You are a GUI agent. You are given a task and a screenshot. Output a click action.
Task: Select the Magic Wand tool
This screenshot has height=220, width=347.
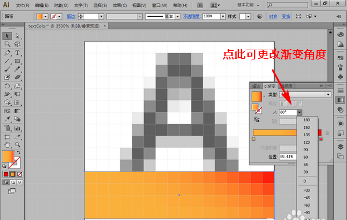point(7,44)
